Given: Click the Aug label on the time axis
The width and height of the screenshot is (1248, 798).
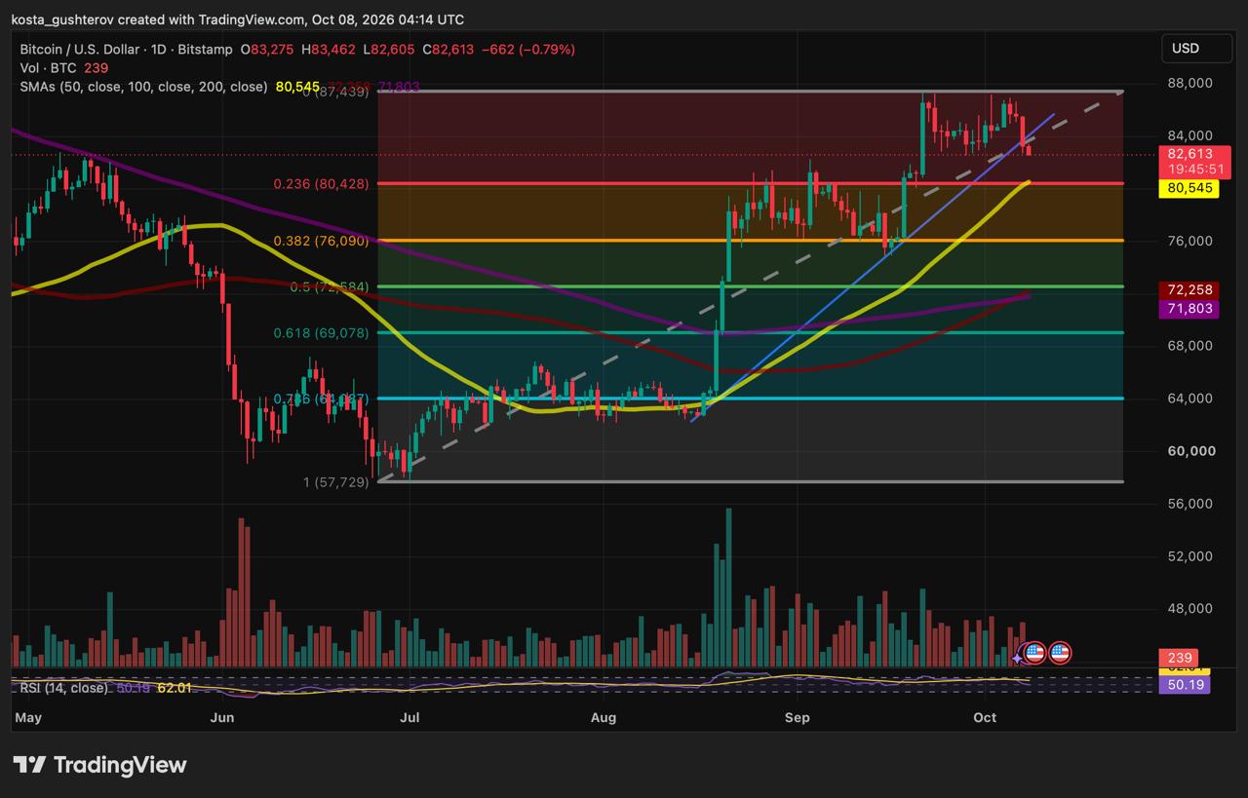Looking at the screenshot, I should (x=604, y=718).
